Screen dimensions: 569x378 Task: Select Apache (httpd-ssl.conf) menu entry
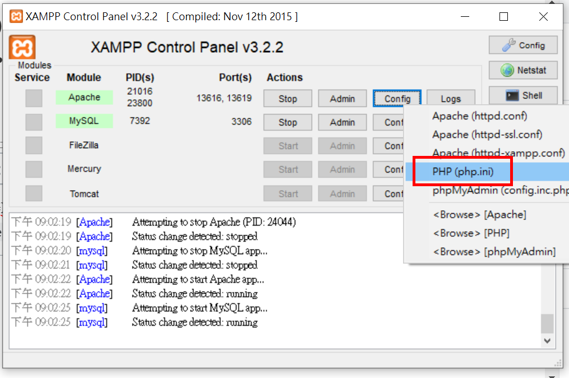point(486,135)
